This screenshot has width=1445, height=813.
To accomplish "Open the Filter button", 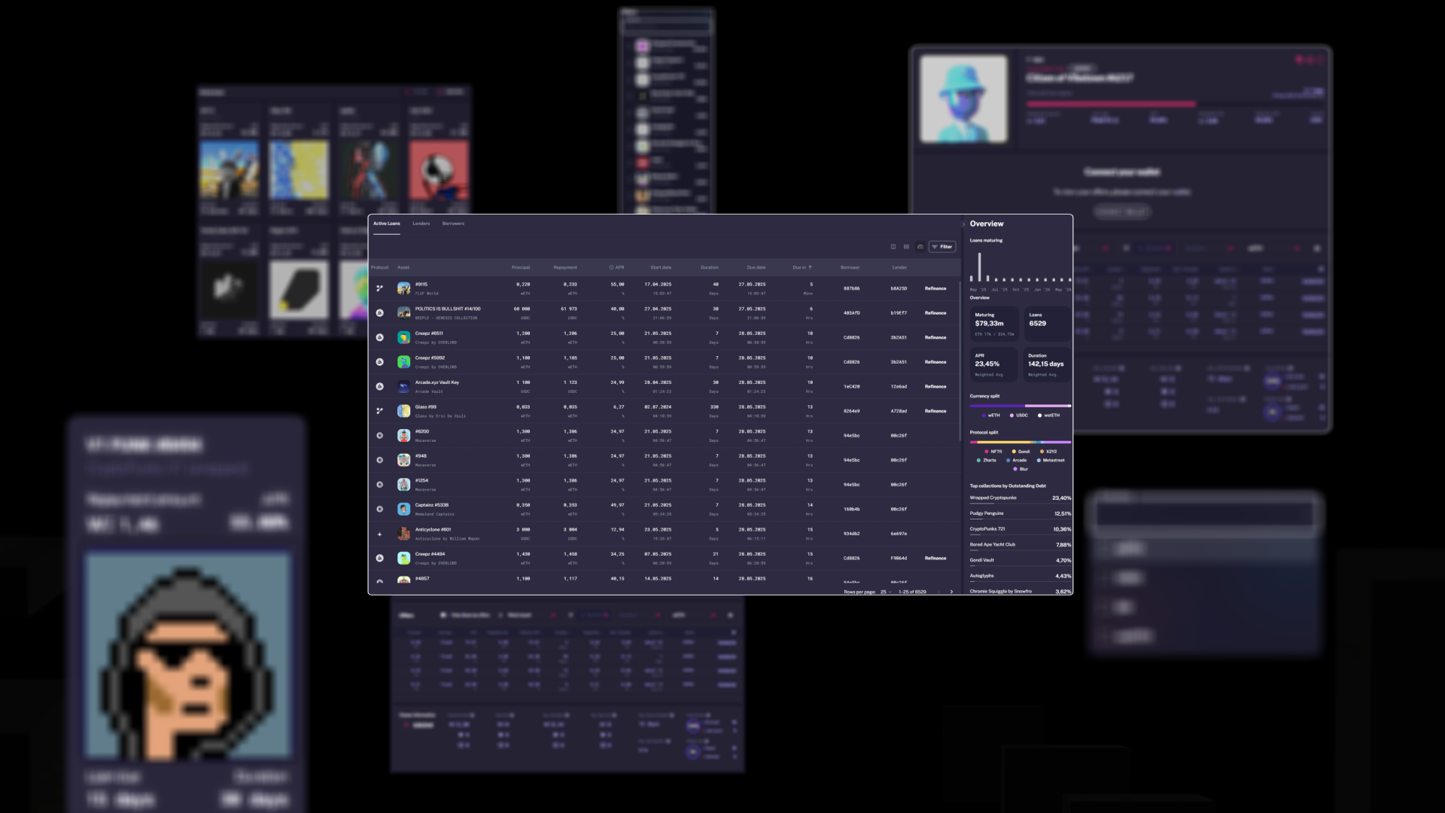I will [942, 247].
